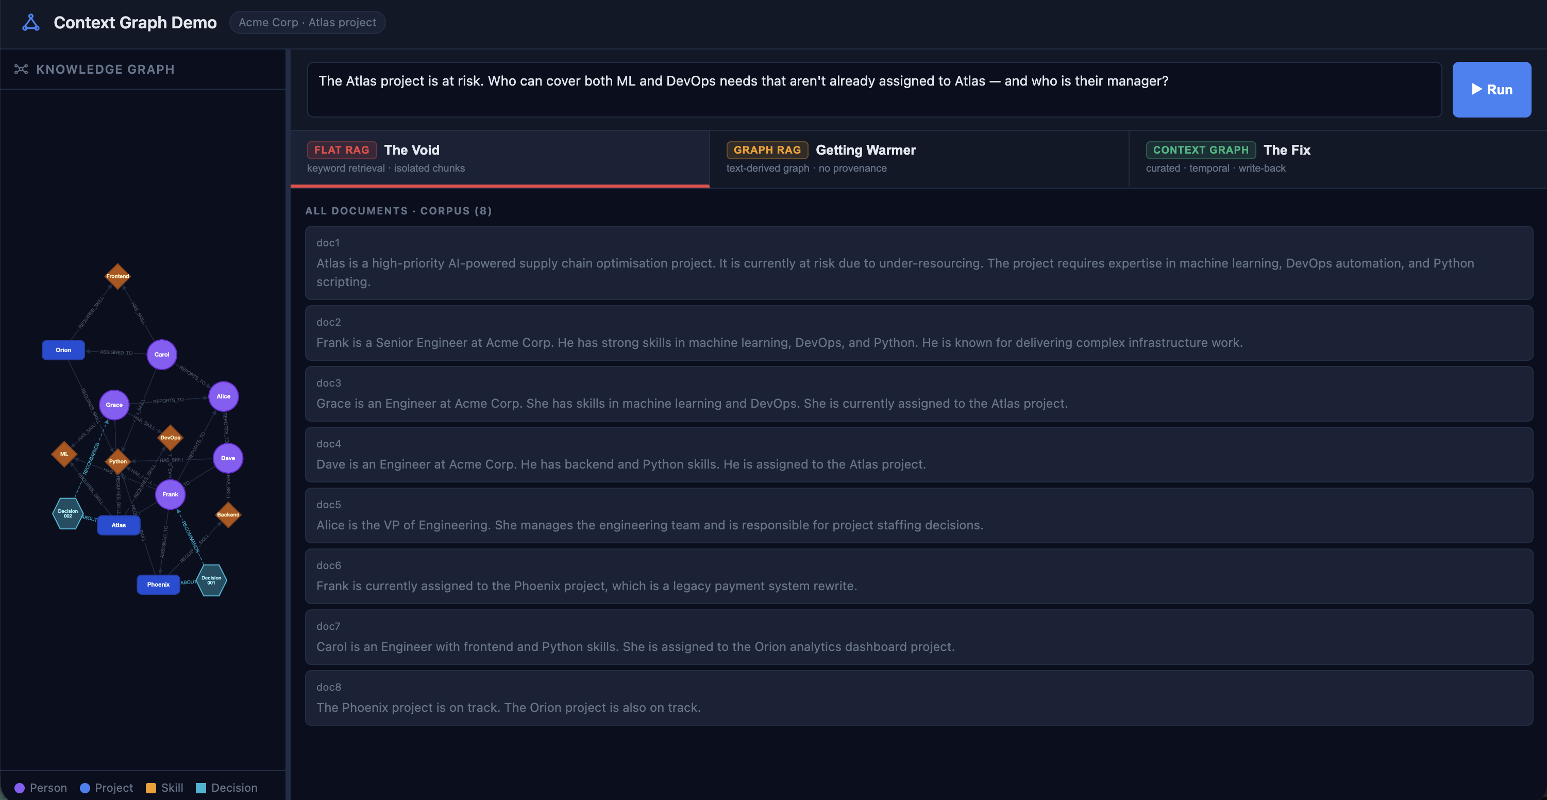Select the Carol person node

[x=161, y=354]
